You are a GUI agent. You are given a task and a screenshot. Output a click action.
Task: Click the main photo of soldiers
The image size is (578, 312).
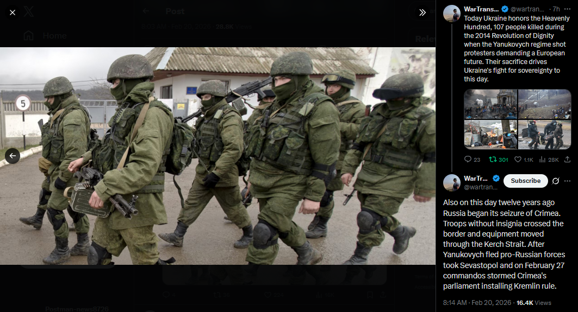[217, 156]
